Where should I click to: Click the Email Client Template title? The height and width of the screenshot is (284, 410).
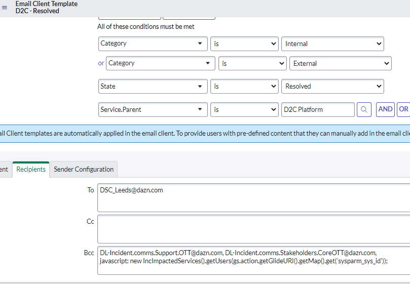(x=47, y=4)
